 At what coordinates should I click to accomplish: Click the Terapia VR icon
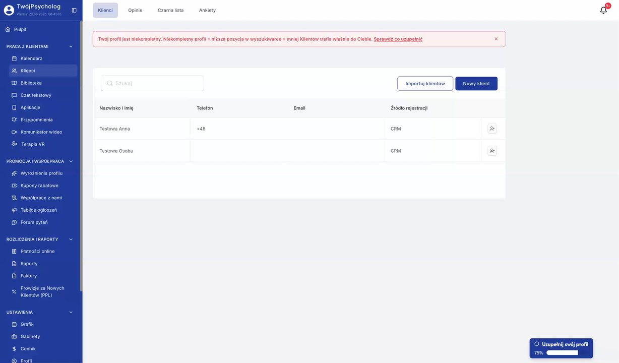(14, 144)
